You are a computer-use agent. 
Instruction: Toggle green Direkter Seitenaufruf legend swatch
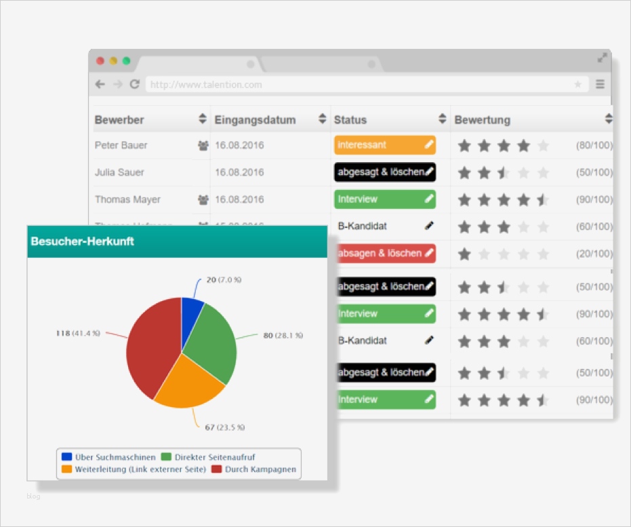166,456
